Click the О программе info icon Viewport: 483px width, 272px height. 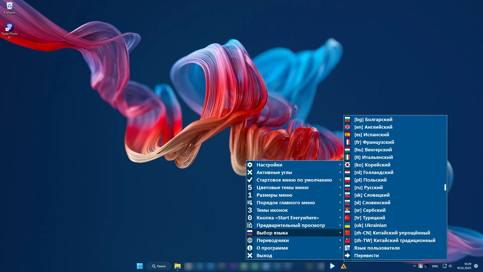point(250,248)
